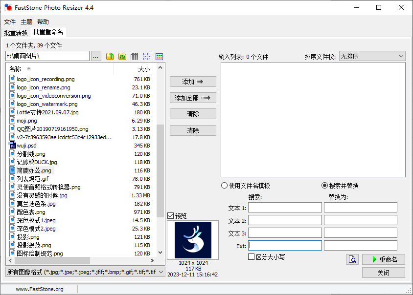413x295 pixels.
Task: Select the 使用文件名模板 radio option
Action: [224, 186]
